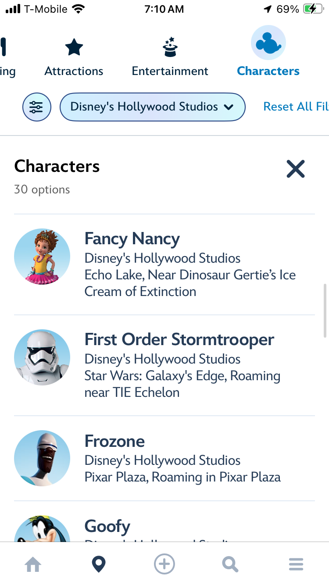Tap Reset All Filters link
329x585 pixels.
point(294,107)
